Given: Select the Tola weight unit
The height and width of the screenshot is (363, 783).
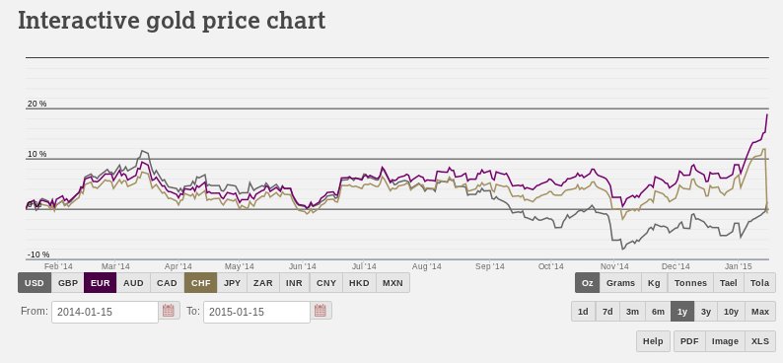Looking at the screenshot, I should pyautogui.click(x=759, y=283).
